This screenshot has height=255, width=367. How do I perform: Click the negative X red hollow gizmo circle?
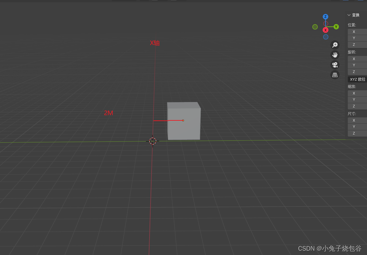326,23
